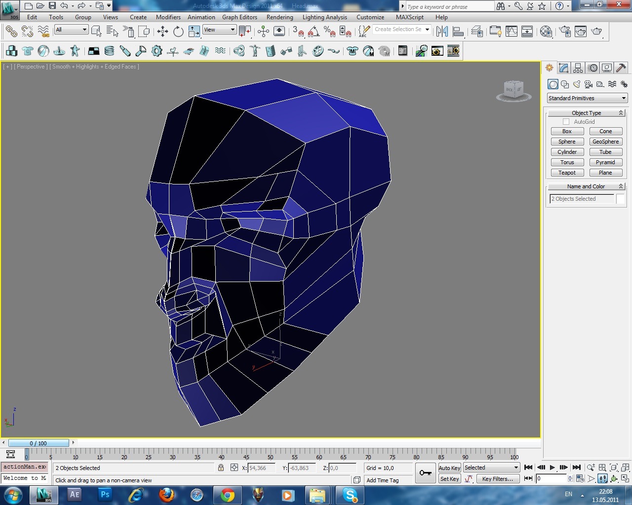Image resolution: width=632 pixels, height=505 pixels.
Task: Open the Standard Primitives dropdown
Action: pos(587,98)
